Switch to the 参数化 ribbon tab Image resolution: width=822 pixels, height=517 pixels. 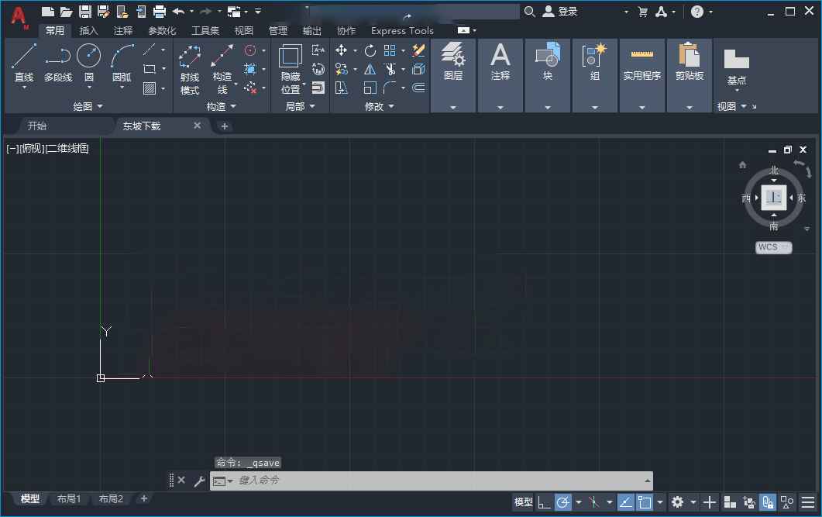162,30
